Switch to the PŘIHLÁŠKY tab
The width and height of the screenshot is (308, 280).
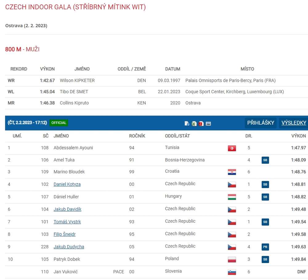click(261, 123)
